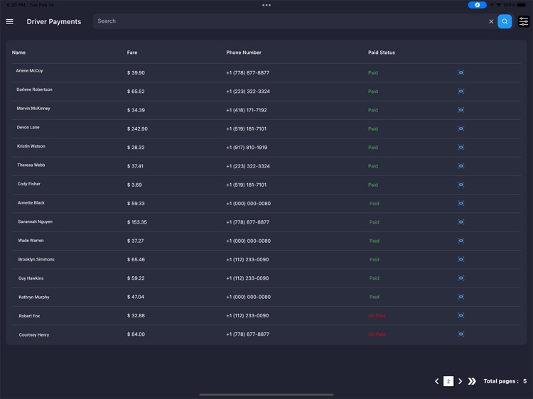Select the name Arlene McCoy
The image size is (533, 399).
click(x=29, y=70)
